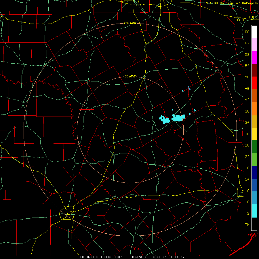This screenshot has height=259, width=259.
Task: Select the "20 OCT 25" date text
Action: click(157, 257)
